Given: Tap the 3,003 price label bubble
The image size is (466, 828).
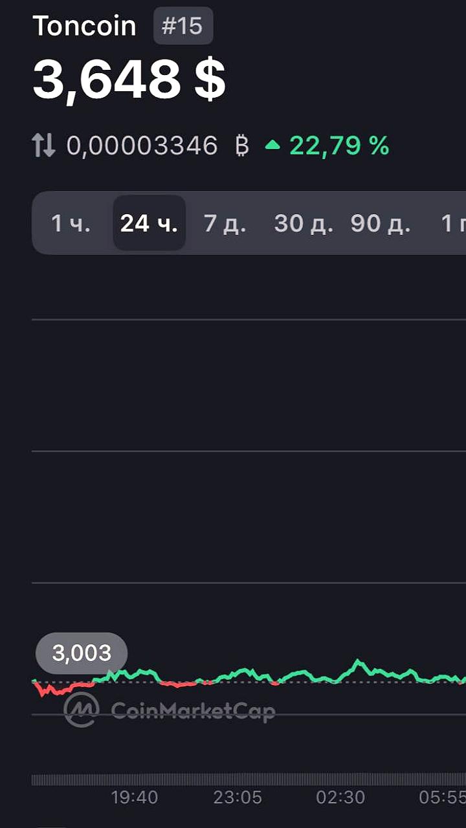Looking at the screenshot, I should click(82, 653).
